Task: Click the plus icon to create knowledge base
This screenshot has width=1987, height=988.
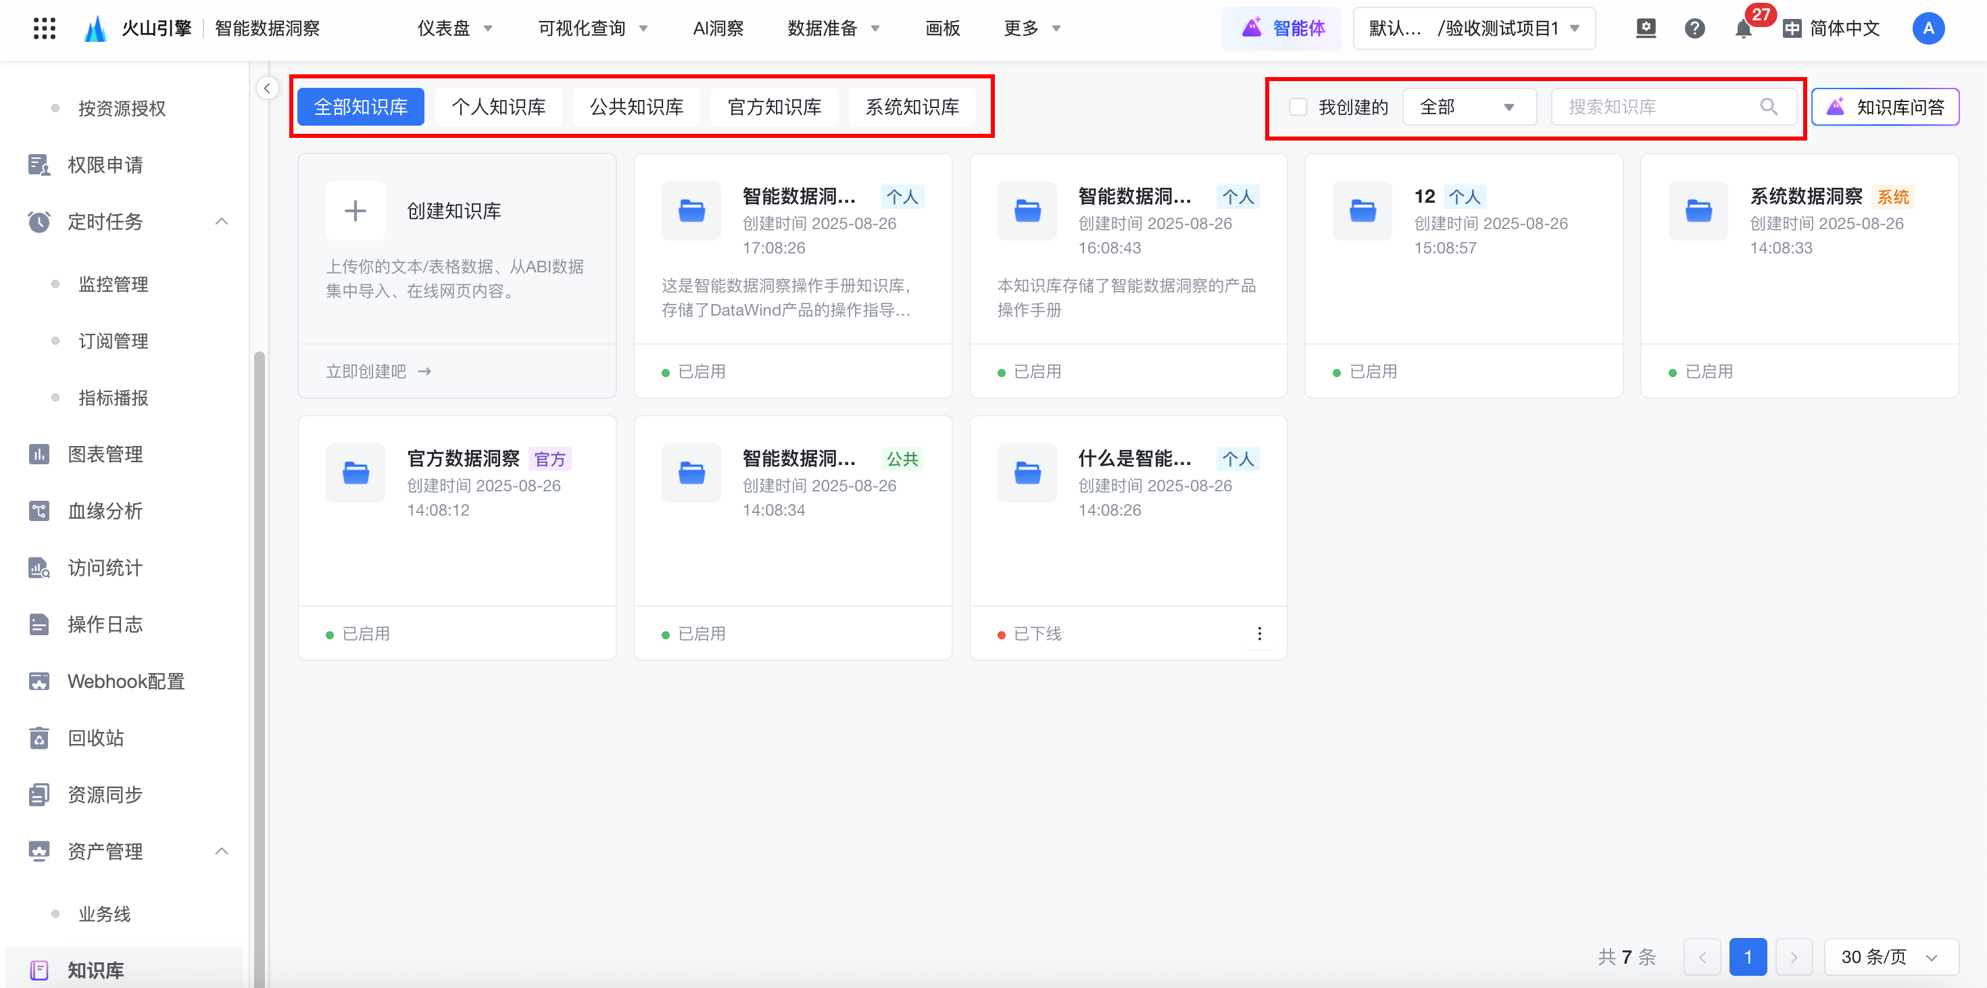Action: 355,211
